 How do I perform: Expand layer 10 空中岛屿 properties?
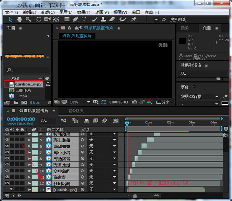click(29, 171)
